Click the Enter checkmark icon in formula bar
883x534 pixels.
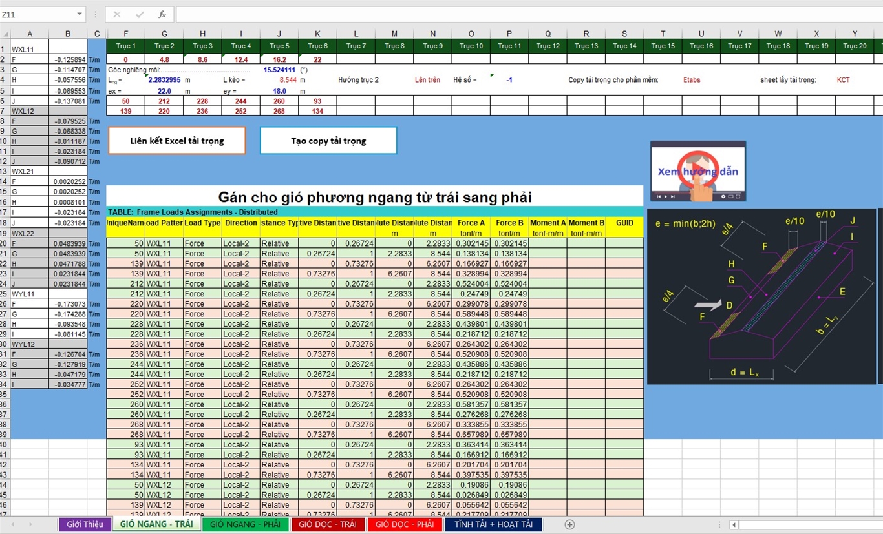tap(140, 14)
